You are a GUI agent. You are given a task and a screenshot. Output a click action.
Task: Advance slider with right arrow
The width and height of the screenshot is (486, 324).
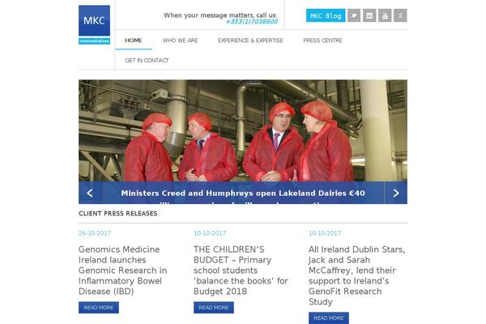[396, 193]
